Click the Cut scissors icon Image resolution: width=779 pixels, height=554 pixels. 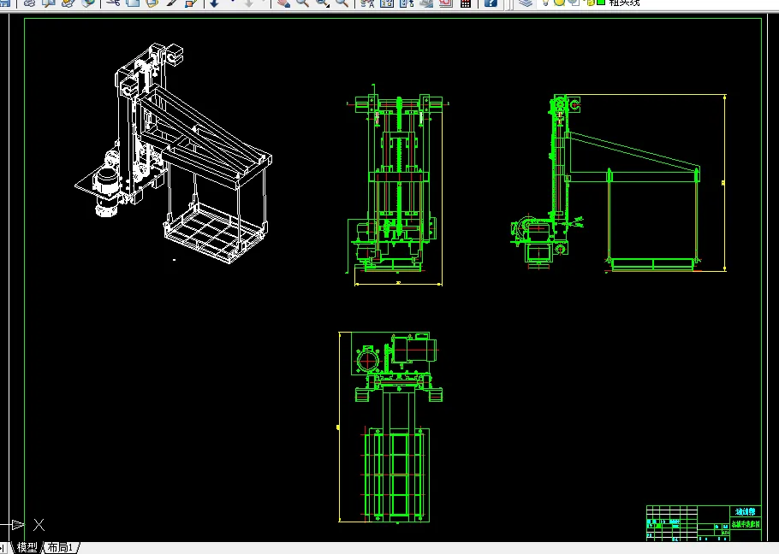point(113,3)
